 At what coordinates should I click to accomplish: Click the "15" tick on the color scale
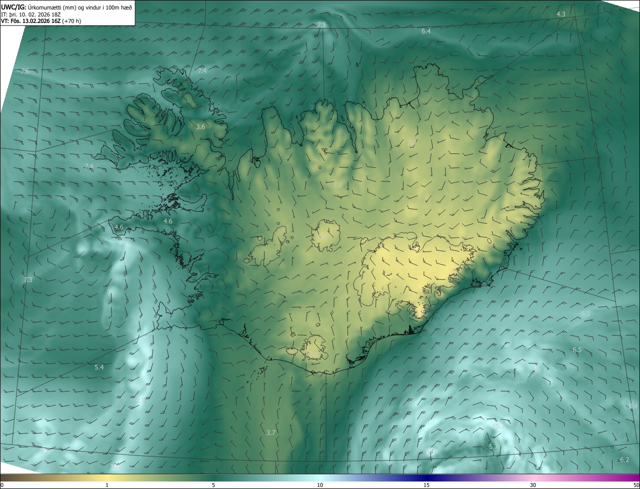[426, 485]
